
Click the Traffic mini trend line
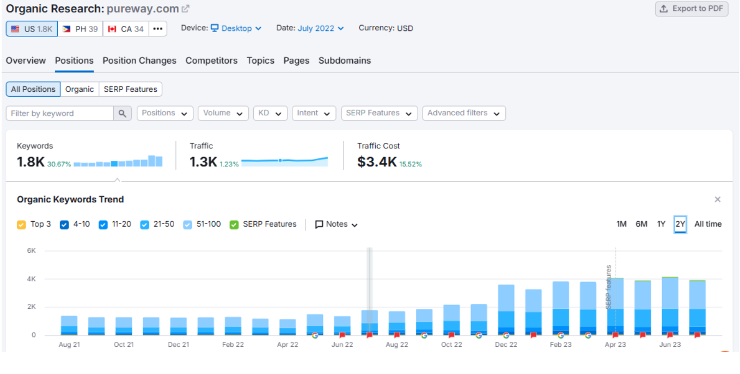(x=284, y=161)
